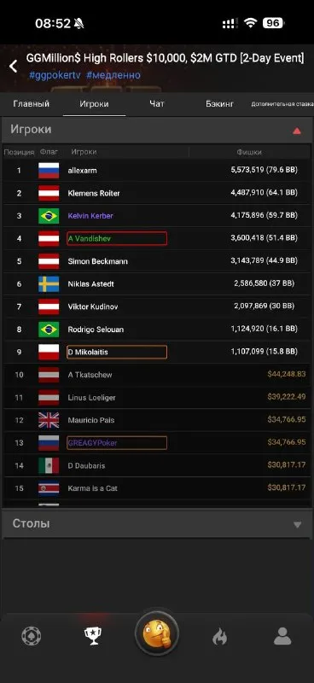Select player A Vandishev row

tap(157, 238)
